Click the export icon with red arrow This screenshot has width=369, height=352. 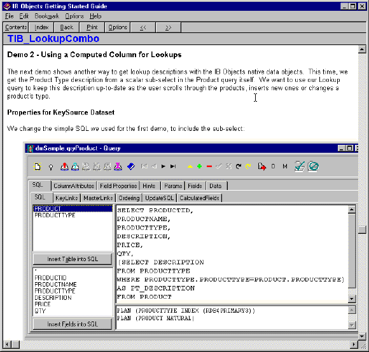click(262, 166)
